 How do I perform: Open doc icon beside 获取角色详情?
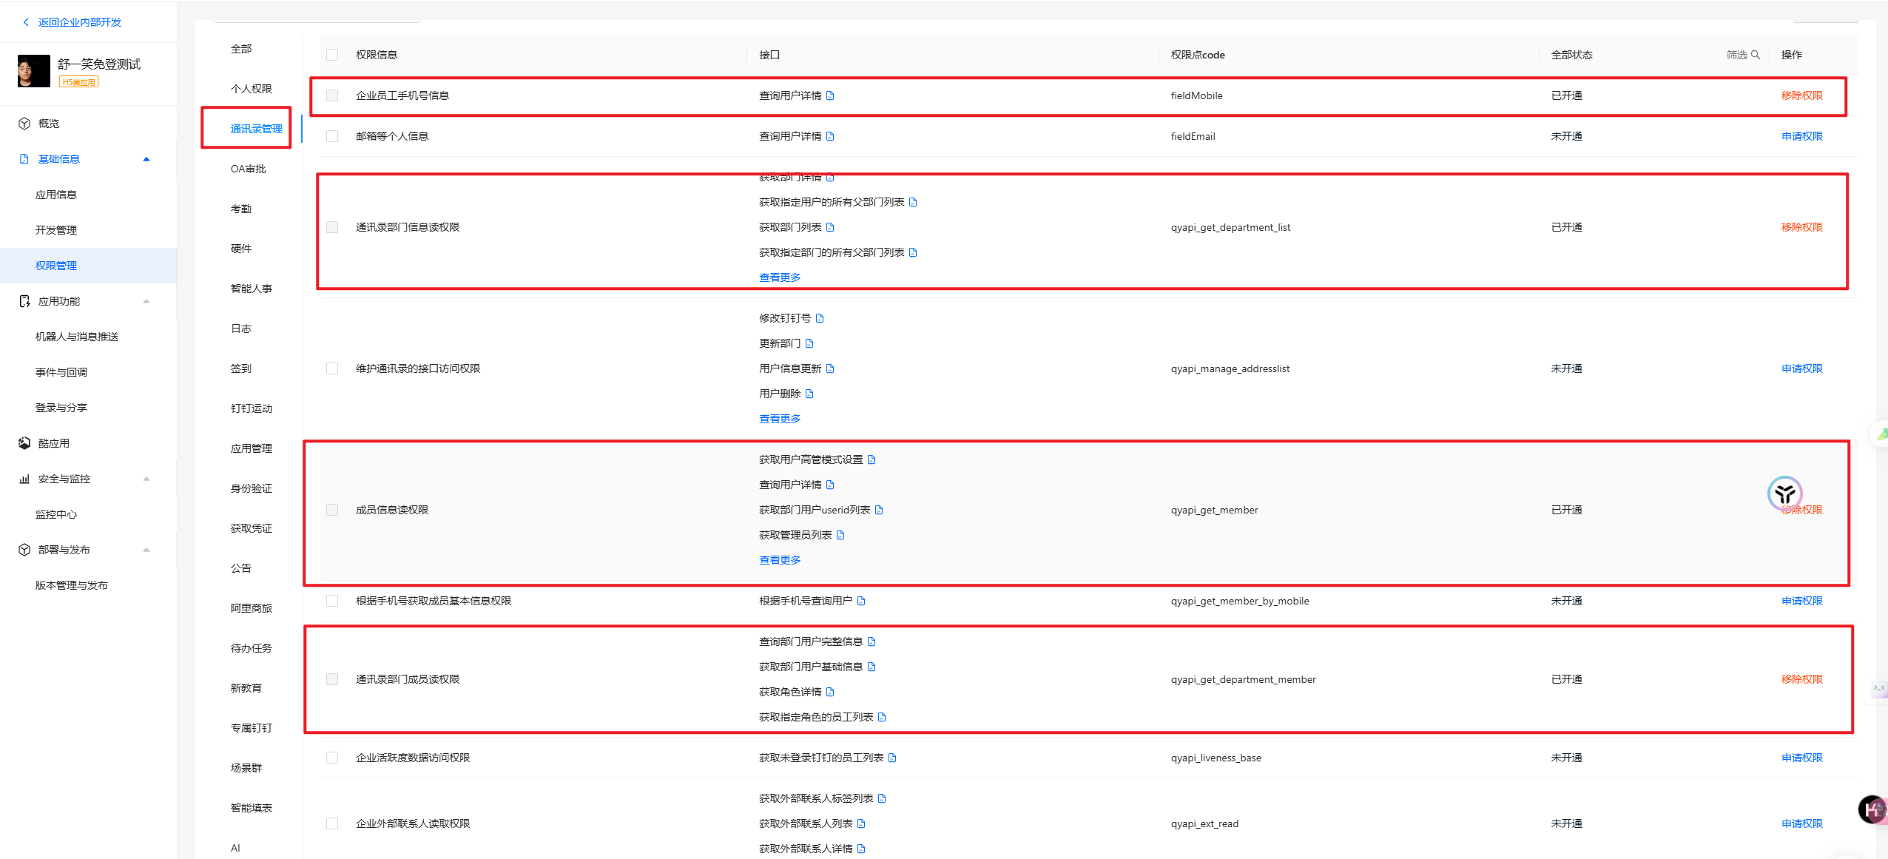coord(830,692)
